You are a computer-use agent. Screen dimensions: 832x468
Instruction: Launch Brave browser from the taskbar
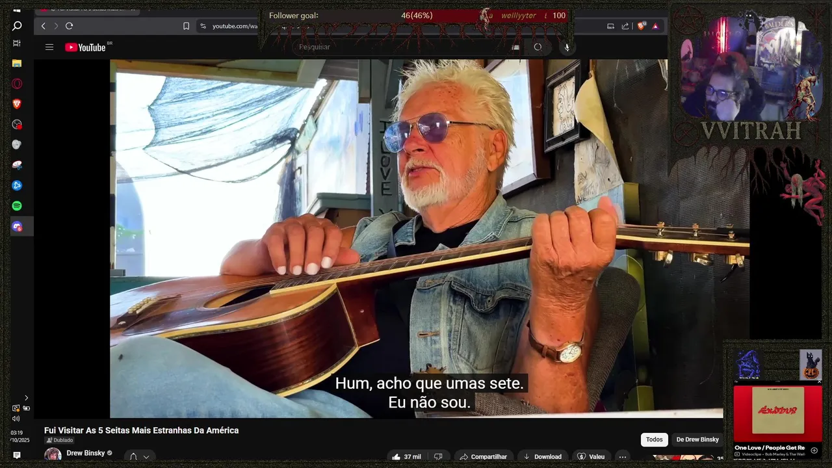point(17,104)
